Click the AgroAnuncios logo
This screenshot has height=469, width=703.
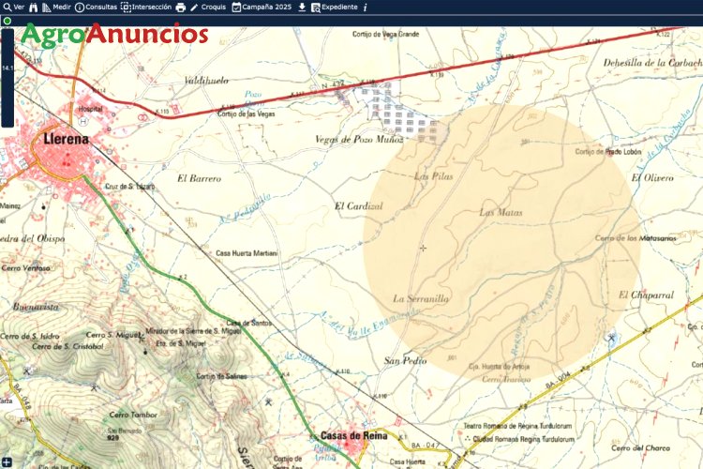[x=114, y=35]
